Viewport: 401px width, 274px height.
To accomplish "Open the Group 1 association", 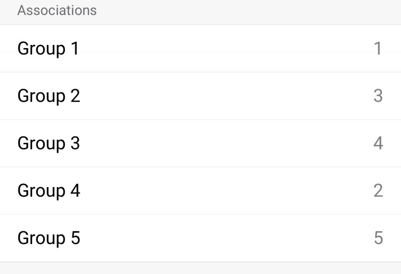I will (x=48, y=49).
